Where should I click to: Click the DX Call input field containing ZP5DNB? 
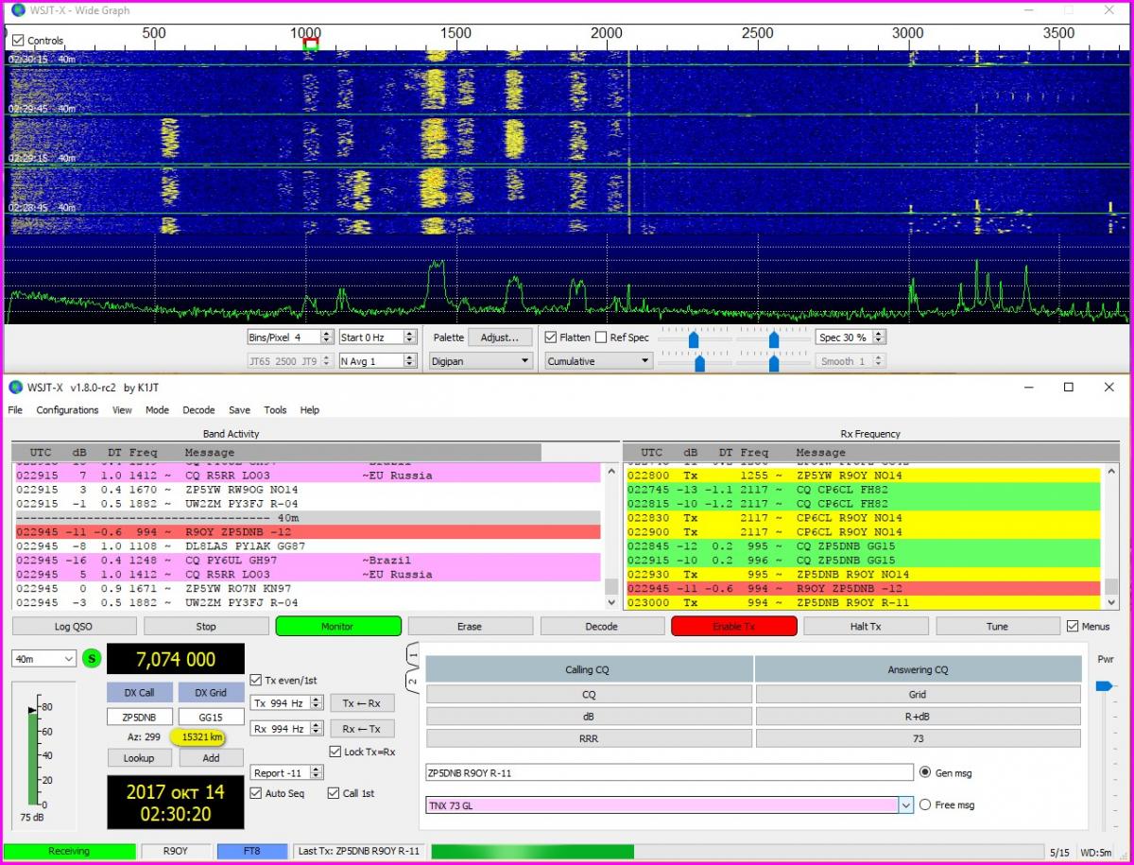pyautogui.click(x=140, y=718)
